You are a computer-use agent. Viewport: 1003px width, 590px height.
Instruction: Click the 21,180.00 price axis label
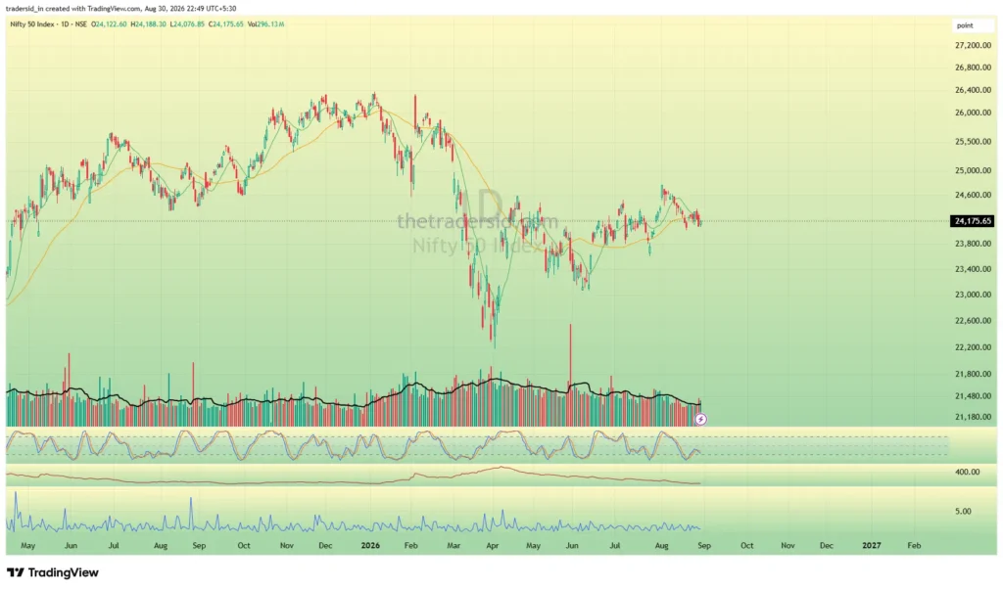tap(973, 417)
